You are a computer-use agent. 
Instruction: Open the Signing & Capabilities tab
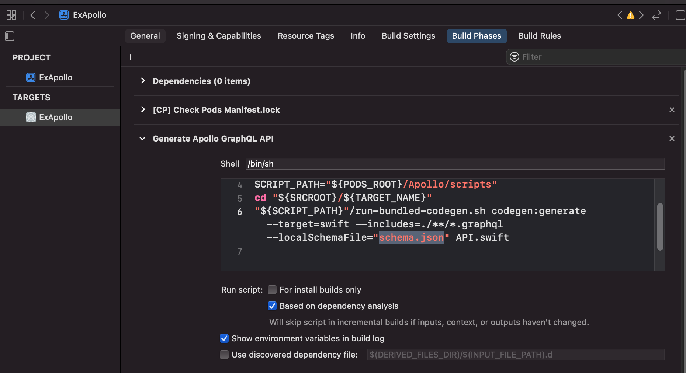[219, 36]
